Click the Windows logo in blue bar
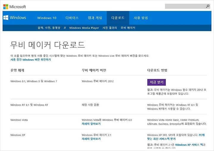 (6, 17)
